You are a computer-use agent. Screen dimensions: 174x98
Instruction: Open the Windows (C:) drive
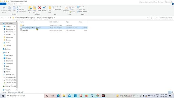10,74
